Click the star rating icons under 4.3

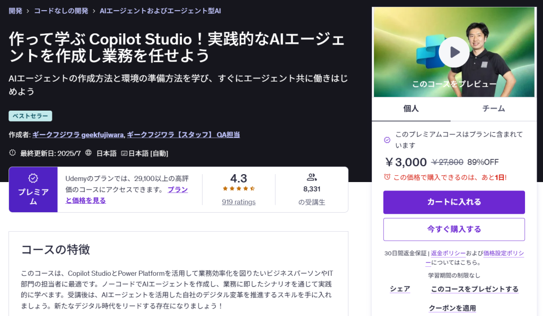pyautogui.click(x=239, y=188)
